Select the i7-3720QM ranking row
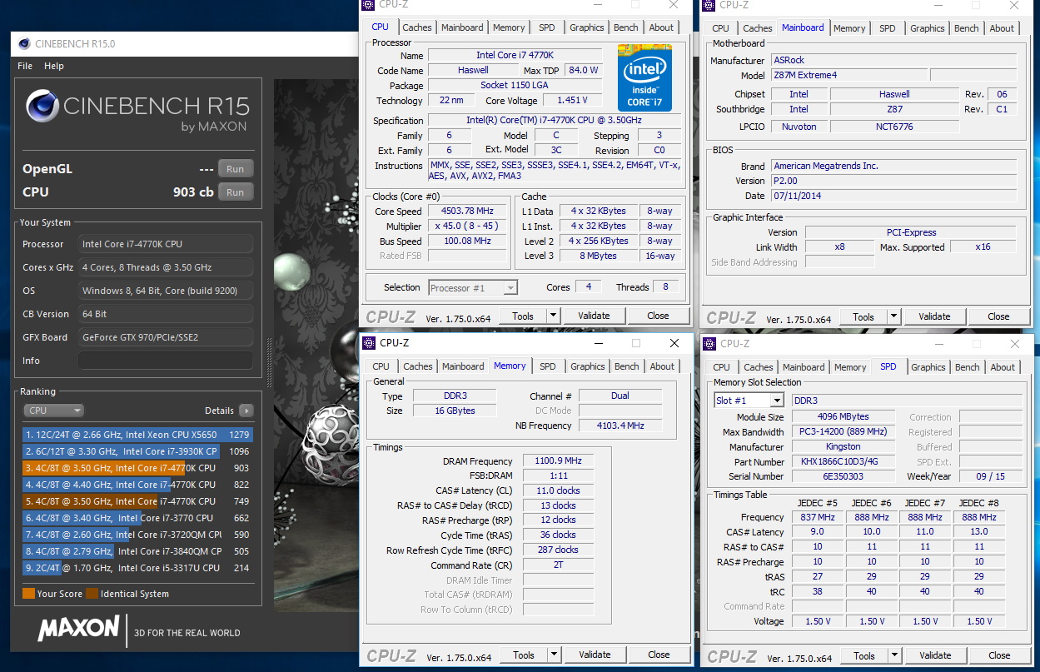This screenshot has height=672, width=1040. 138,535
